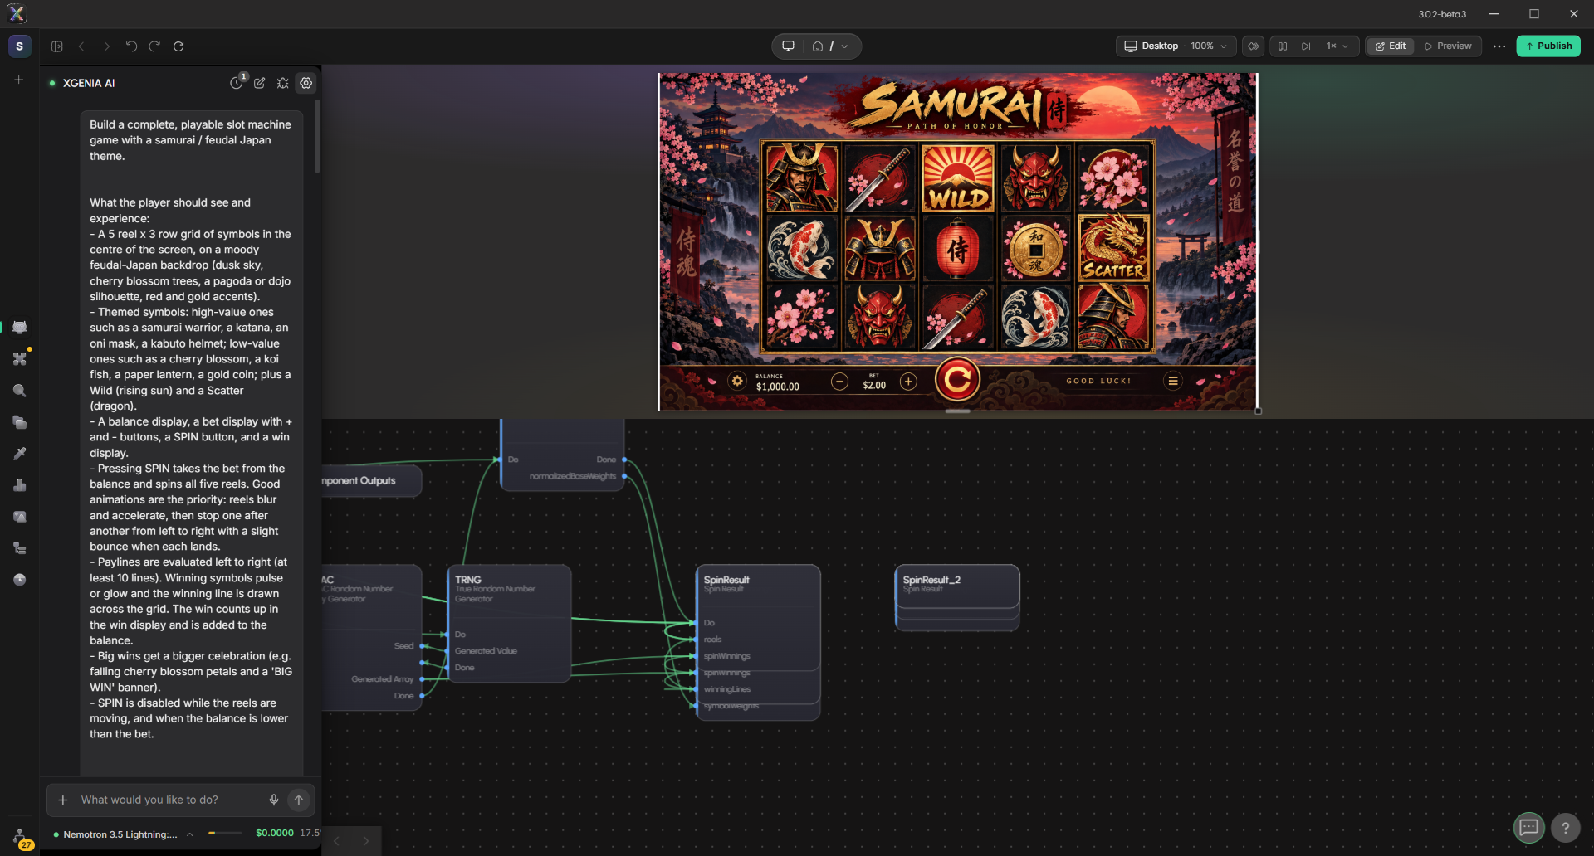Screen dimensions: 1594x856
Task: Open the feedback chat bubble button
Action: (x=1528, y=827)
